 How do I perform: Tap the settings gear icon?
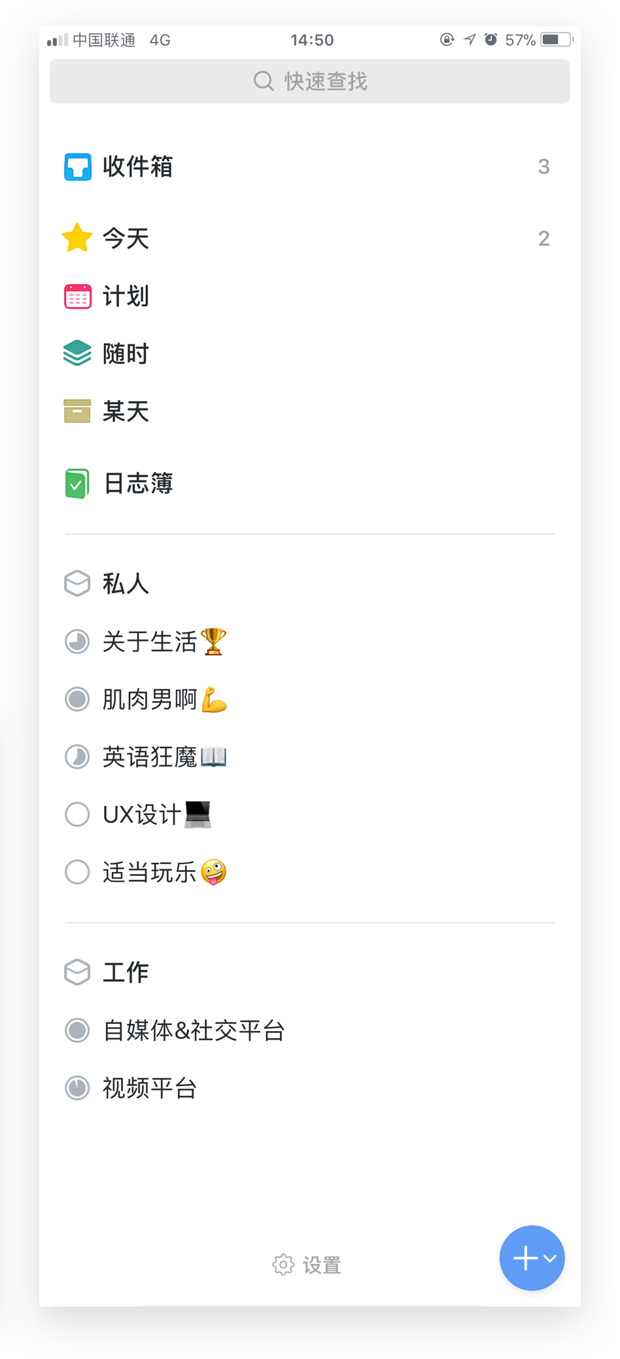[x=283, y=1265]
